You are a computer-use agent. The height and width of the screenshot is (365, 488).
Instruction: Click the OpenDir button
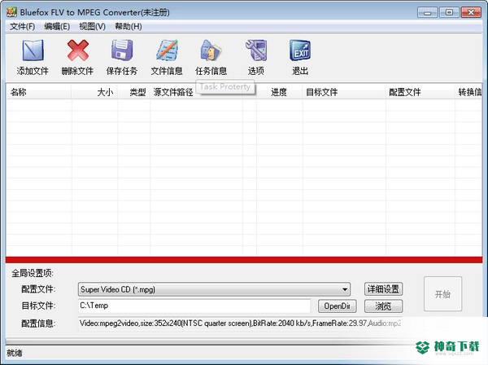tap(338, 306)
